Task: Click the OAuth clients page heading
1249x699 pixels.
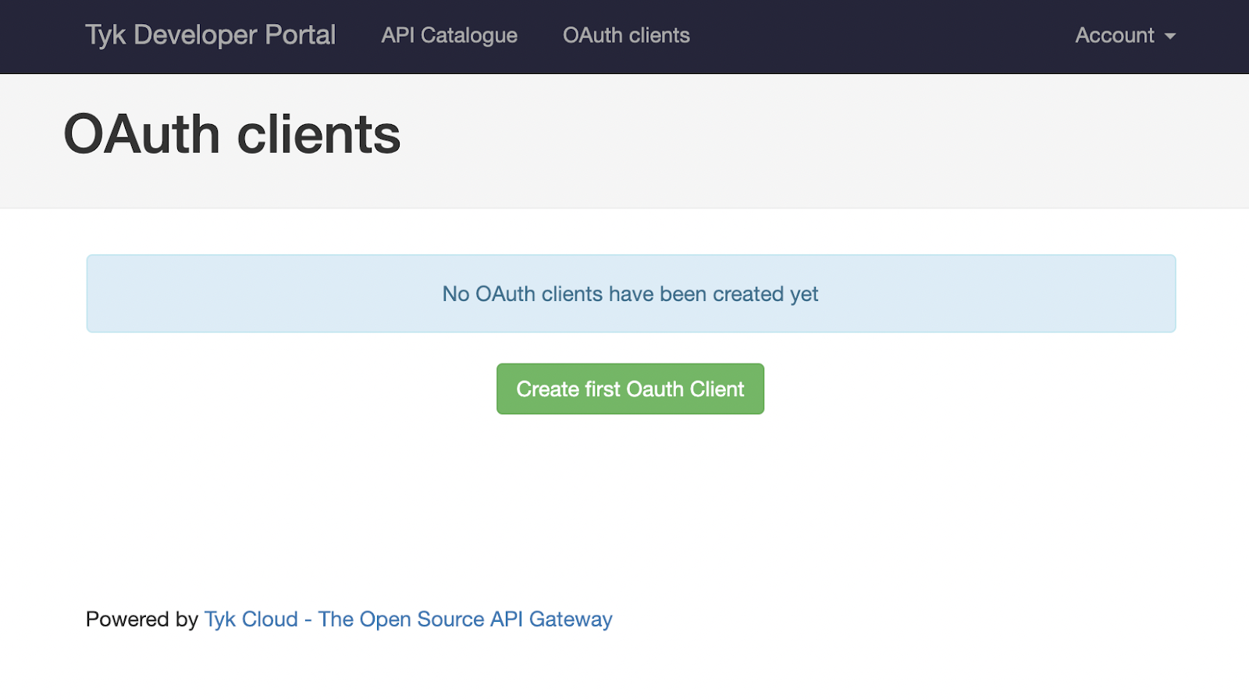Action: (x=232, y=134)
